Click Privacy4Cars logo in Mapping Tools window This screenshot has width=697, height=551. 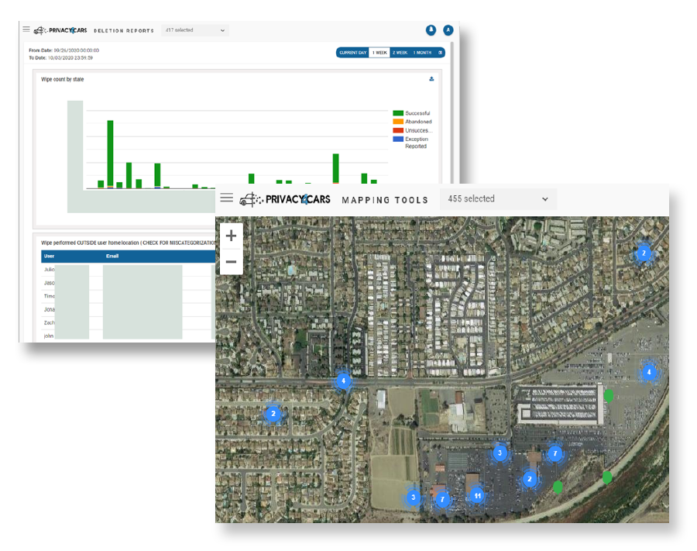(285, 199)
